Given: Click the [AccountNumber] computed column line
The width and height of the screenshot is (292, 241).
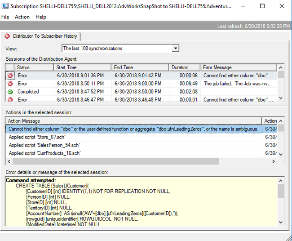Looking at the screenshot, I should point(102,214).
